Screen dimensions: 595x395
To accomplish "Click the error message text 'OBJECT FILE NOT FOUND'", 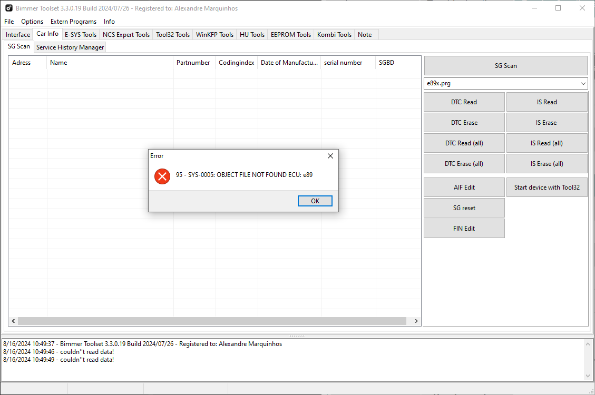I will point(258,175).
